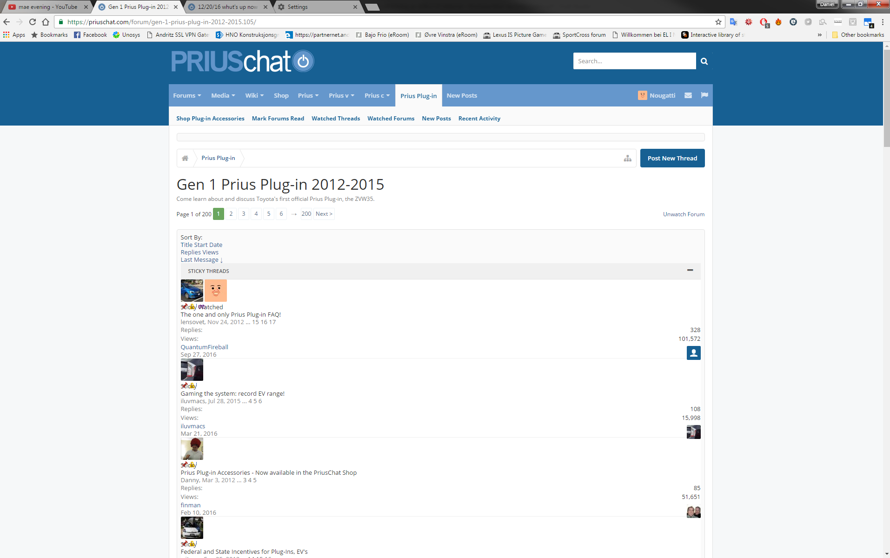The image size is (890, 558).
Task: Open the Shop nav item
Action: (281, 95)
